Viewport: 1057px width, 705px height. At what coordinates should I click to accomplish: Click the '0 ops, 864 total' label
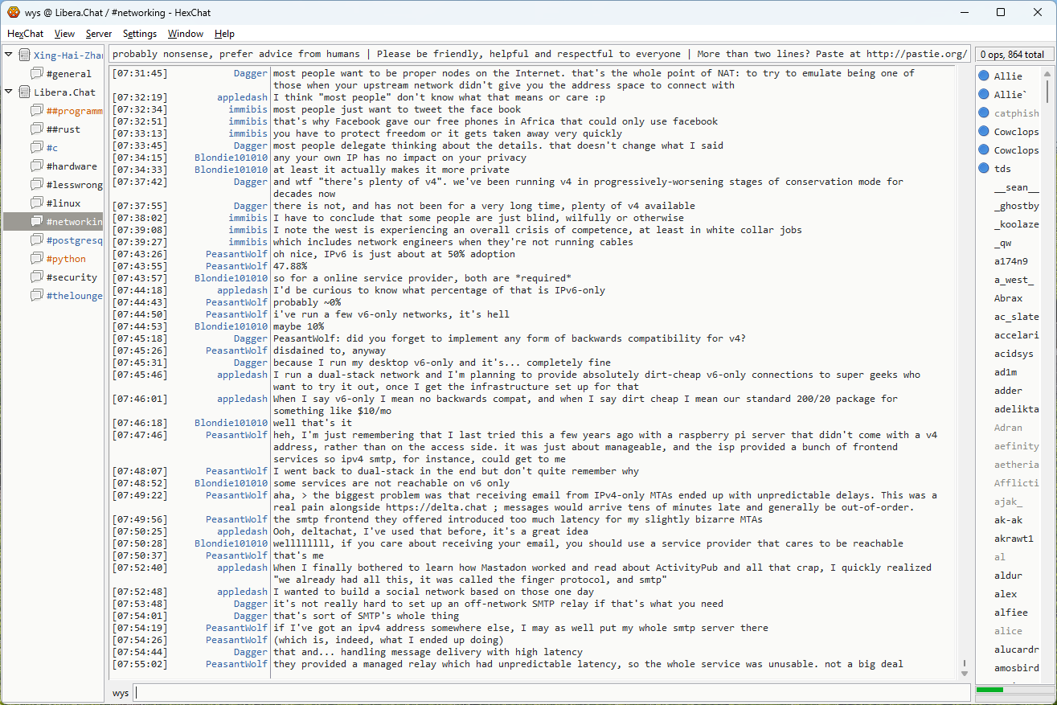coord(1012,54)
